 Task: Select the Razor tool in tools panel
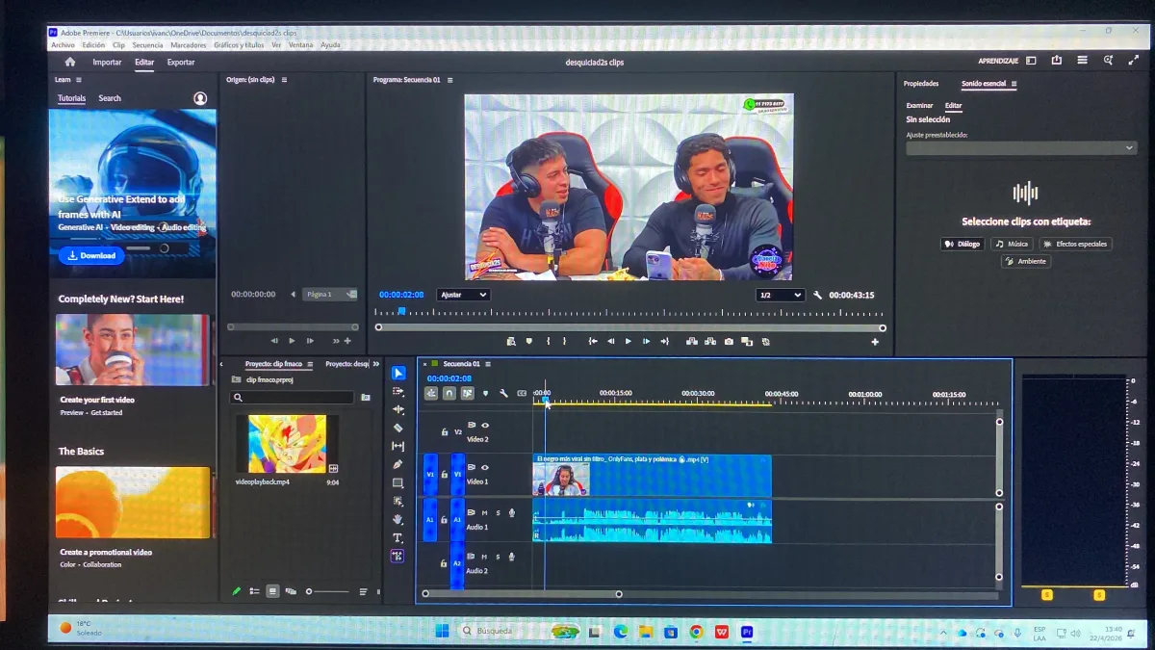tap(398, 428)
